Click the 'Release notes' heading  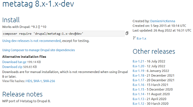[x=22, y=94]
